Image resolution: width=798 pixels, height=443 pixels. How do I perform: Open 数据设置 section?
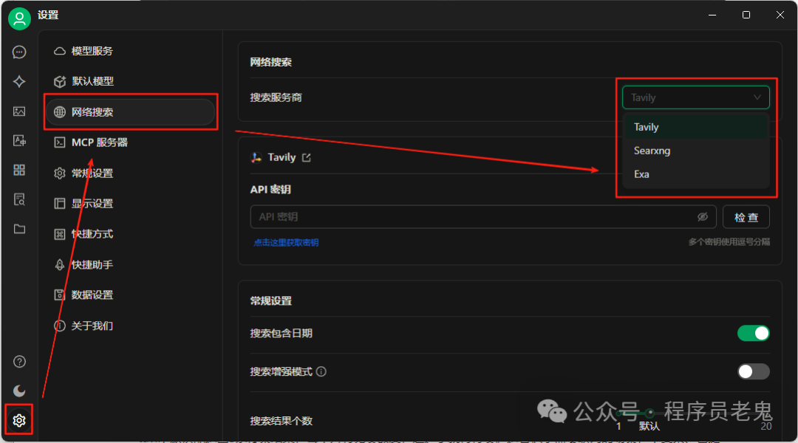pyautogui.click(x=130, y=295)
